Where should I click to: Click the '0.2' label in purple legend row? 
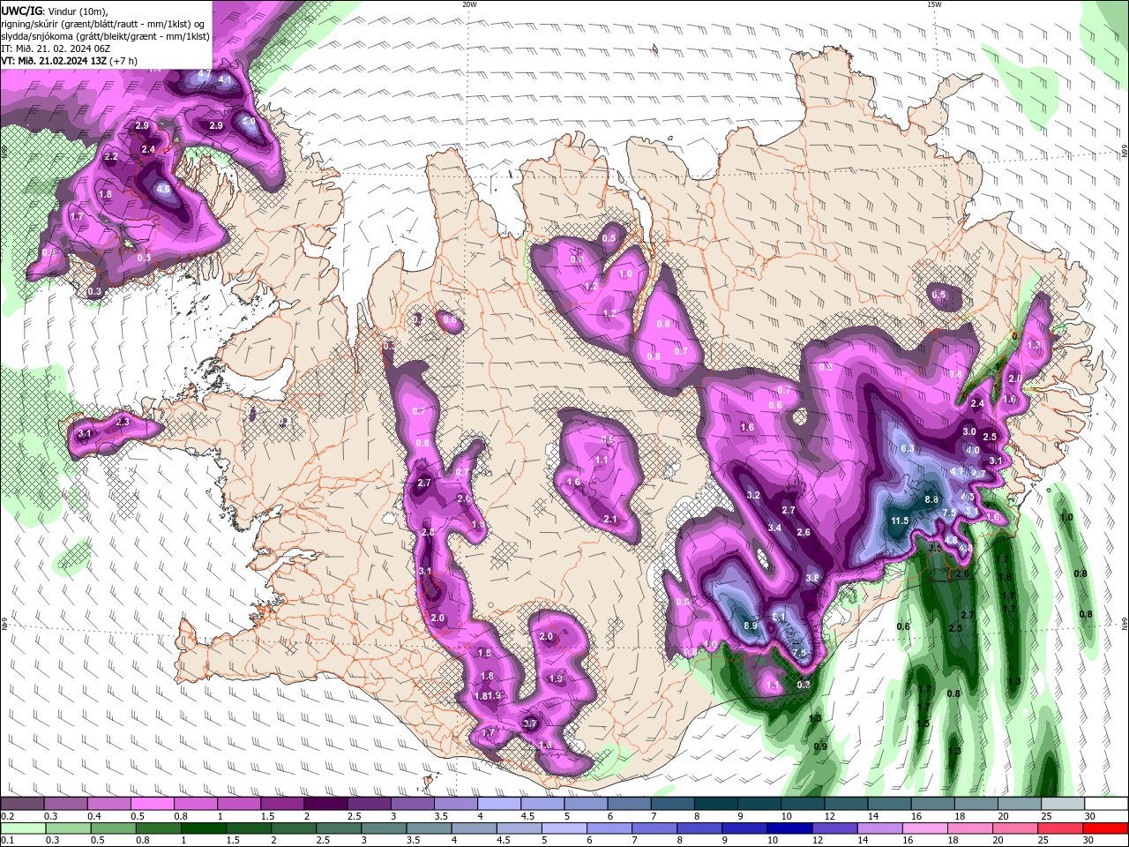7,816
